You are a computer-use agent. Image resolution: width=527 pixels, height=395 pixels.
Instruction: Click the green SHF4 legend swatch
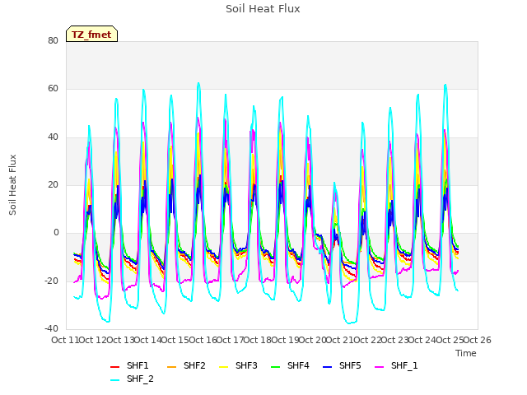(275, 367)
